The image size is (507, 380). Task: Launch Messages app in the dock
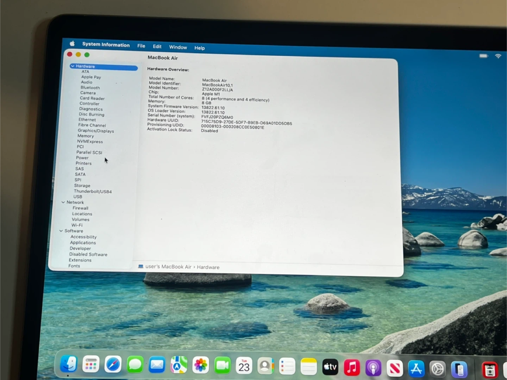(x=135, y=365)
